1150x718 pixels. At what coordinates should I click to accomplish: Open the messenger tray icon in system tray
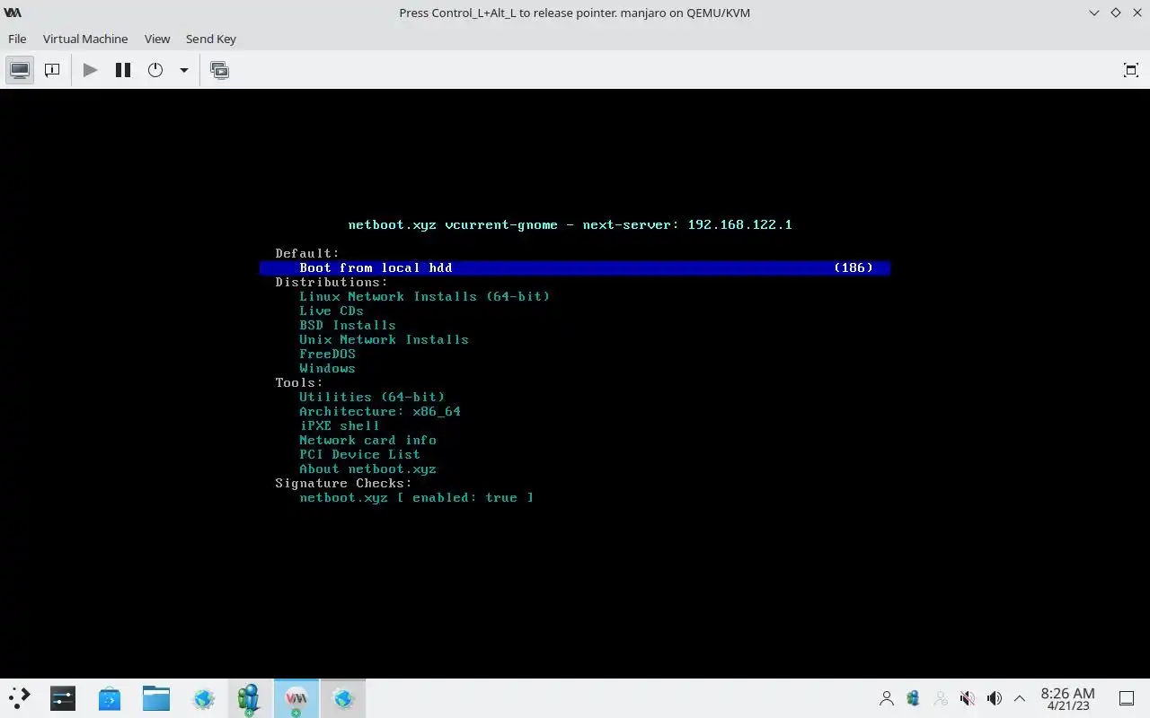914,698
